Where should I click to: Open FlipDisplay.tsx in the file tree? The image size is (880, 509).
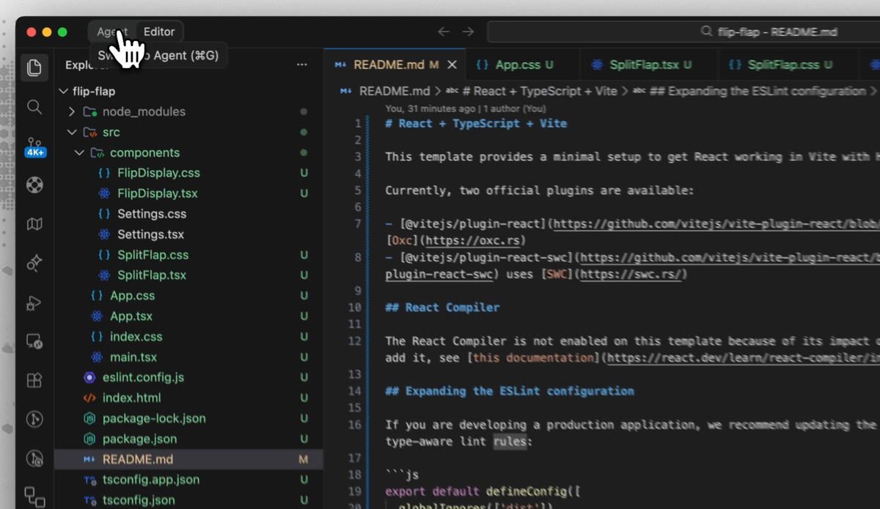157,194
